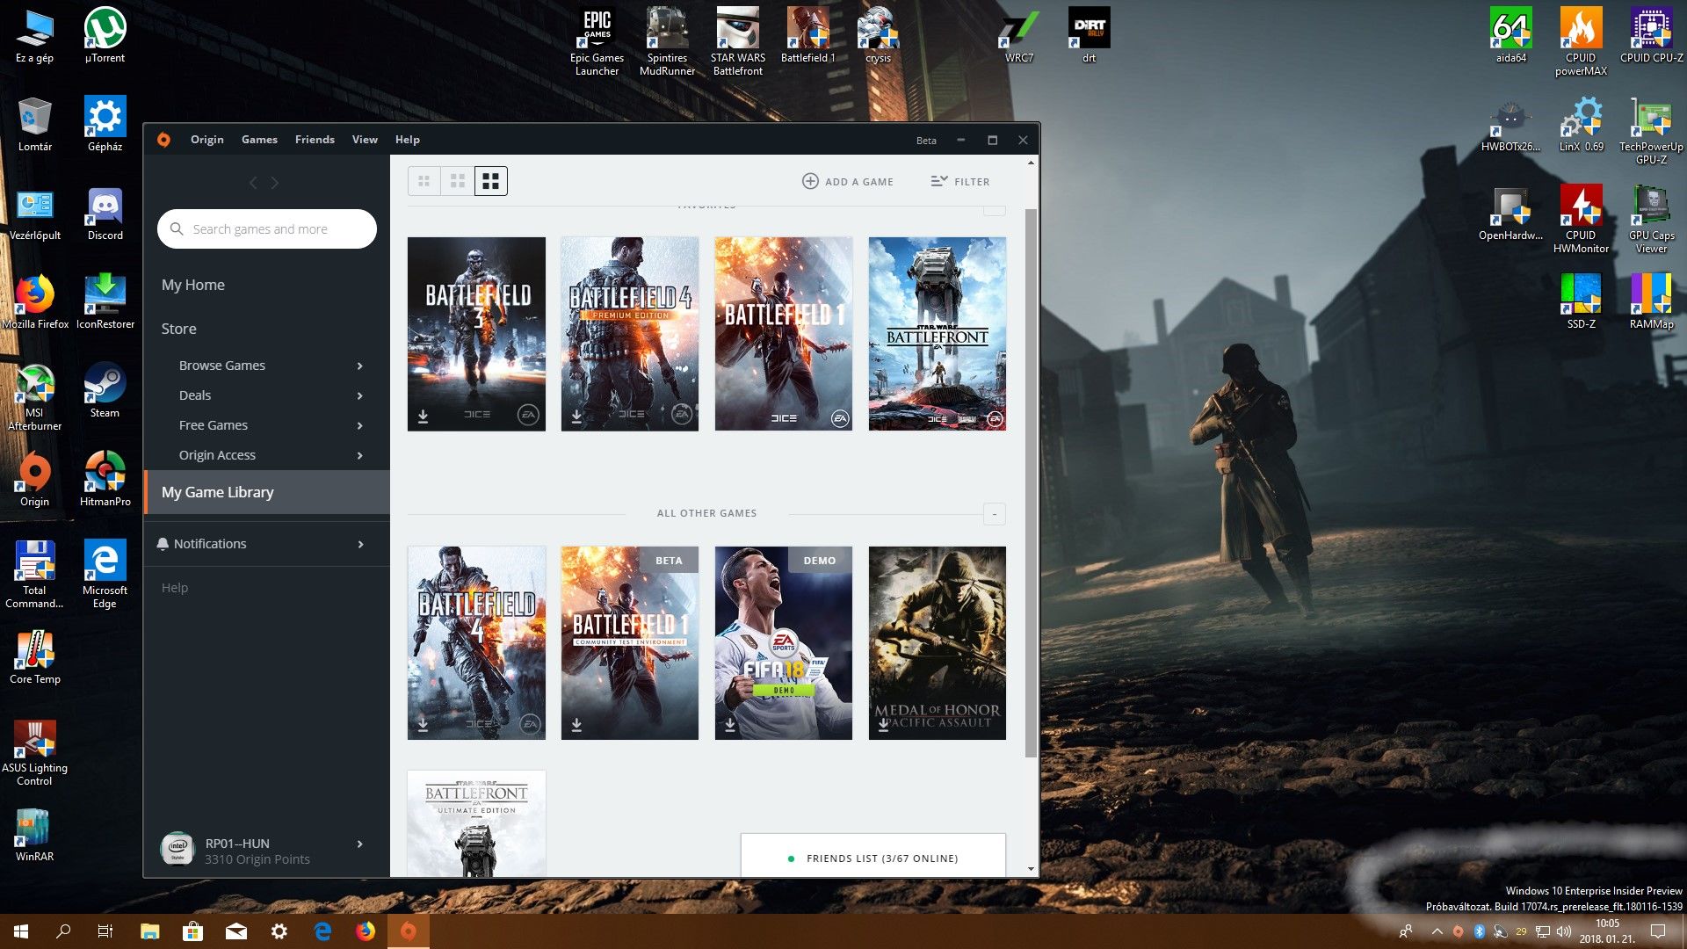
Task: Open Medal of Honor Pacific Assault tile
Action: coord(937,642)
